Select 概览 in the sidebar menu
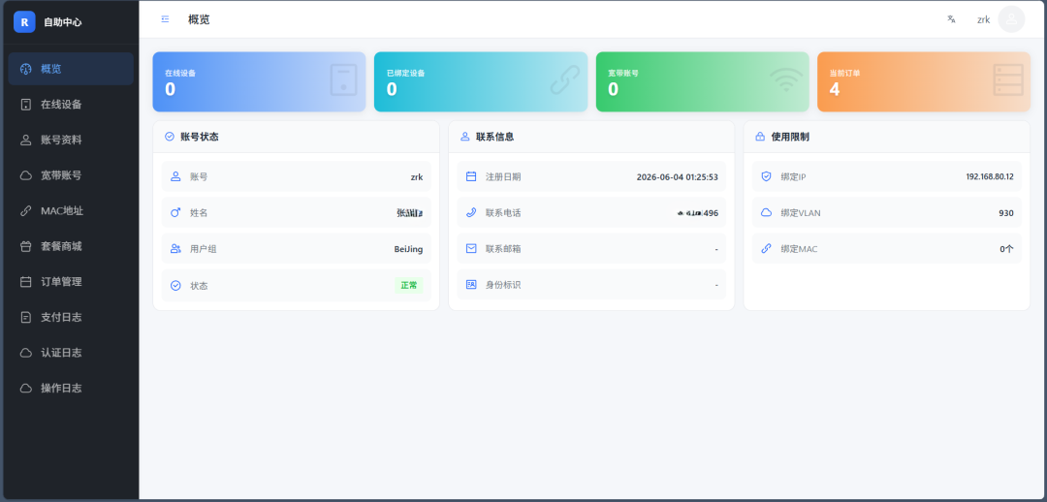 (x=71, y=69)
